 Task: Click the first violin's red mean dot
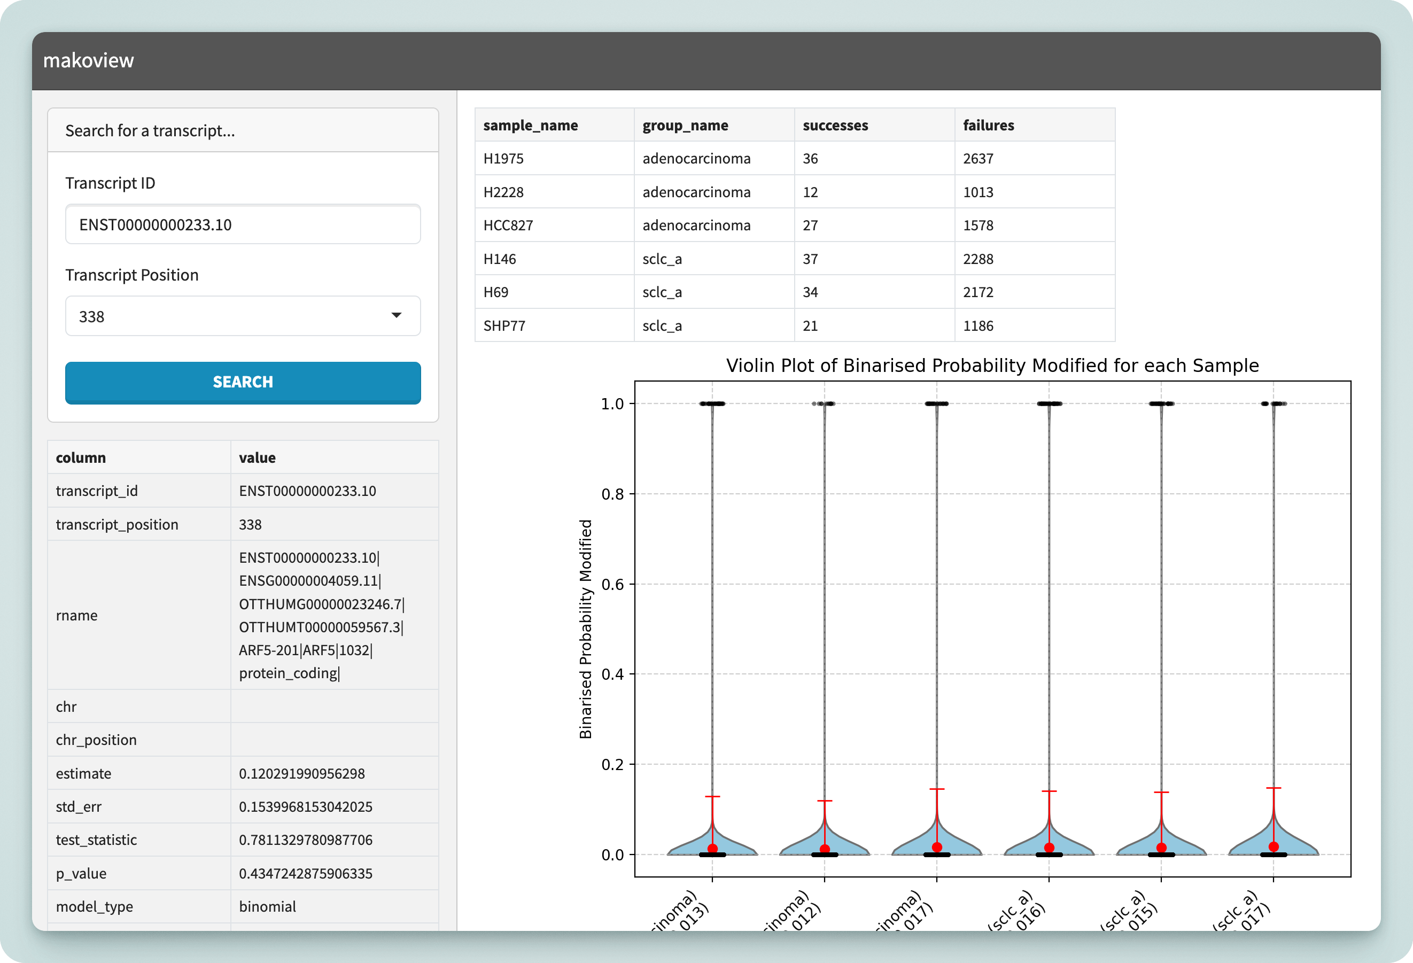click(x=712, y=849)
